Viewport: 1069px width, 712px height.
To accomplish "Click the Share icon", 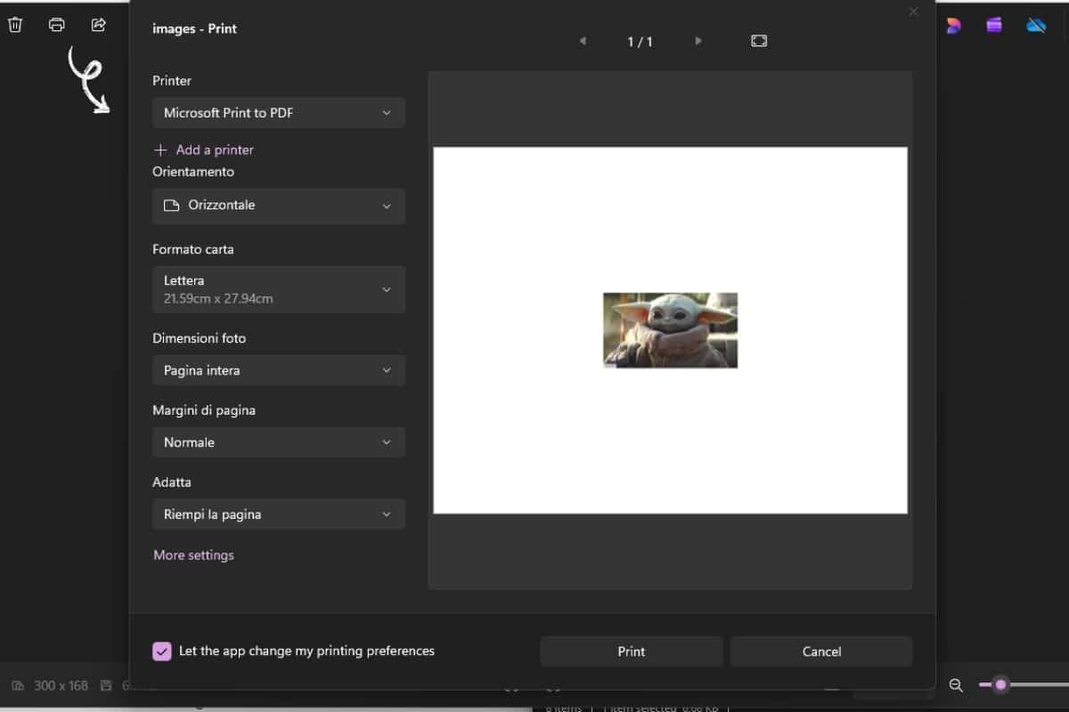I will 98,25.
